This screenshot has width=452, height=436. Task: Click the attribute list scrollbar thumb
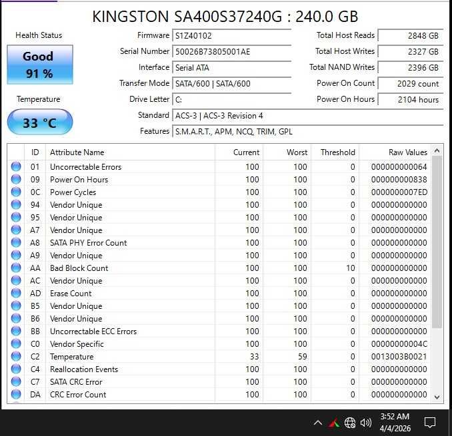pyautogui.click(x=437, y=242)
